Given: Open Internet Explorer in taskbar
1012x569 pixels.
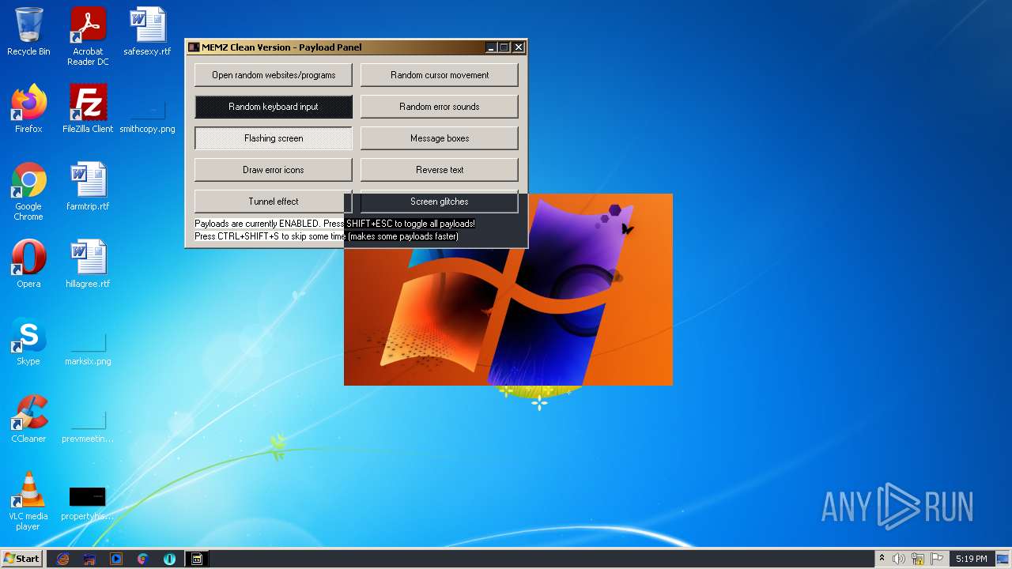Looking at the screenshot, I should click(62, 559).
